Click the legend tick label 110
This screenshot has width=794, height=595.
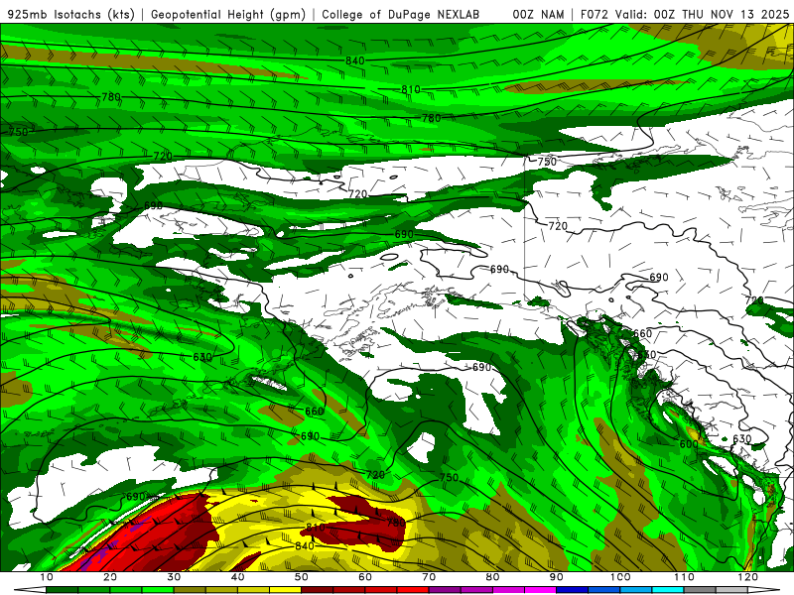684,577
